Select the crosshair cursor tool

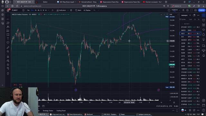tap(8, 15)
